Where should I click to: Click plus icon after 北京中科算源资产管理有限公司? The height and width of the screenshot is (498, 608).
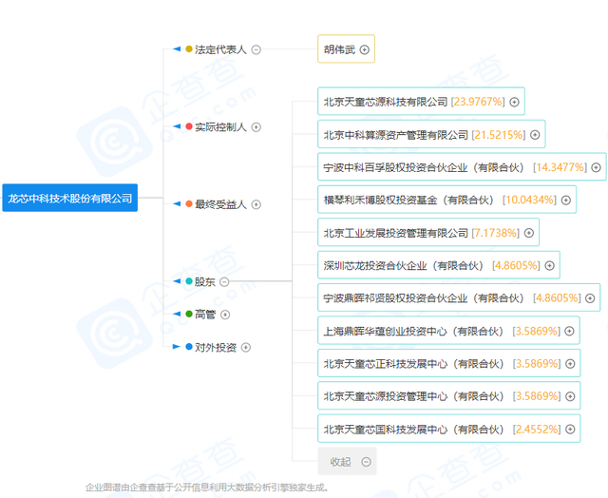pyautogui.click(x=535, y=135)
